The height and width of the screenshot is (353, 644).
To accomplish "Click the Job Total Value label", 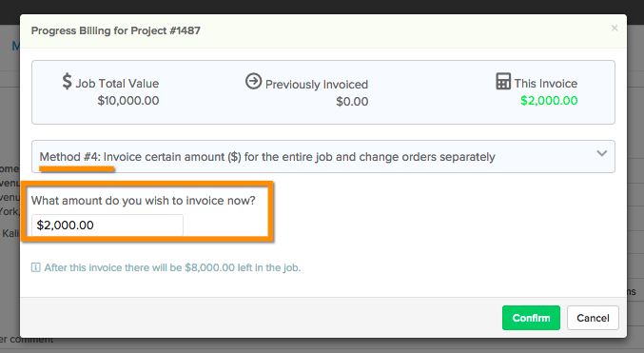I will tap(117, 84).
